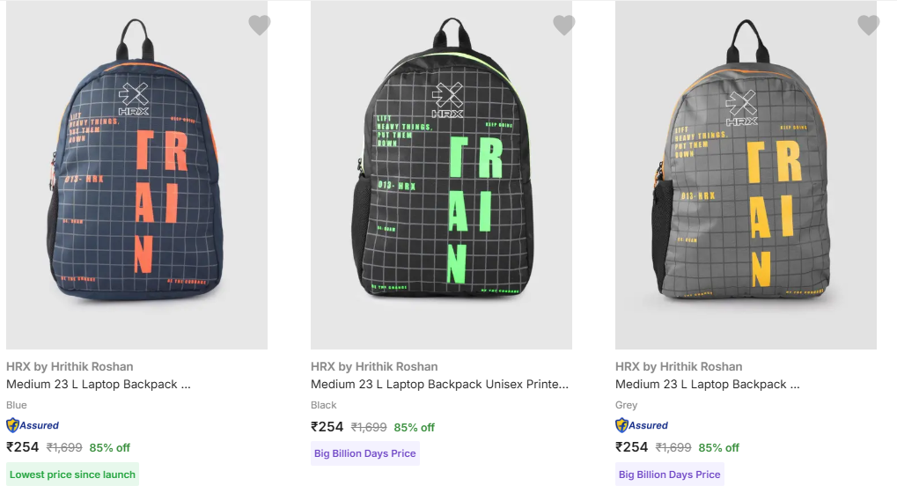Viewport: 897px width, 493px height.
Task: Add the grey backpack to wishlist via heart
Action: click(x=868, y=26)
